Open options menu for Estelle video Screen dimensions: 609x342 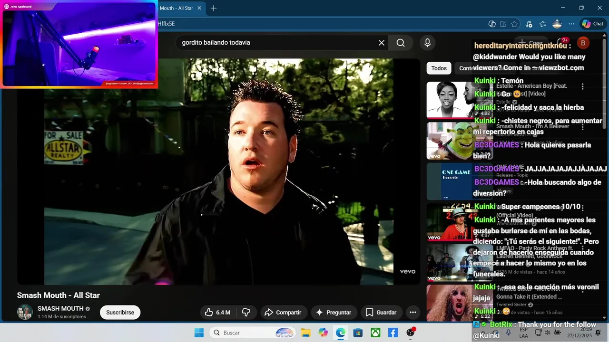click(582, 86)
